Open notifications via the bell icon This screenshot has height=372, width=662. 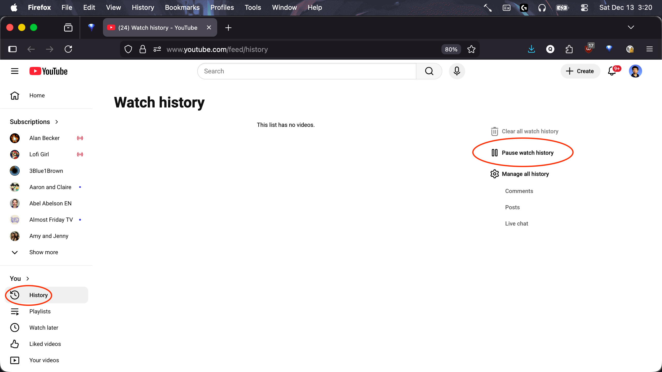pyautogui.click(x=611, y=71)
